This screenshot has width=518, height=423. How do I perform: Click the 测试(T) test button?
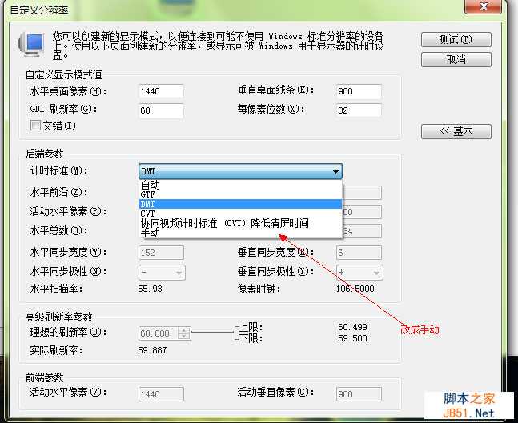click(456, 40)
